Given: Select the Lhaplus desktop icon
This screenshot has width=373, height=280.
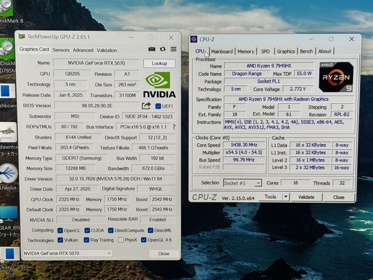Looking at the screenshot, I should coord(9,176).
